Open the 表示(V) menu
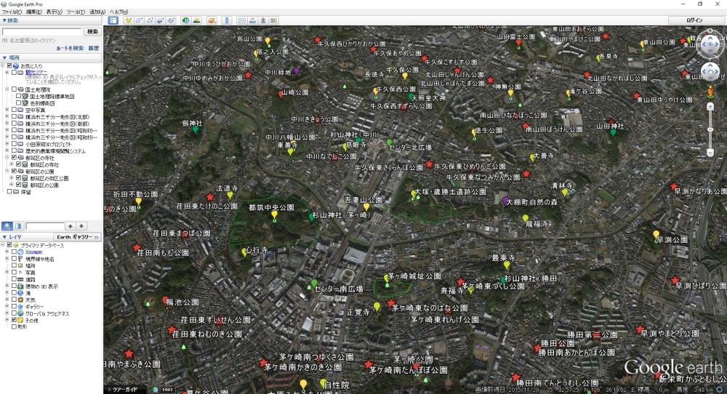The image size is (727, 394). pyautogui.click(x=55, y=12)
